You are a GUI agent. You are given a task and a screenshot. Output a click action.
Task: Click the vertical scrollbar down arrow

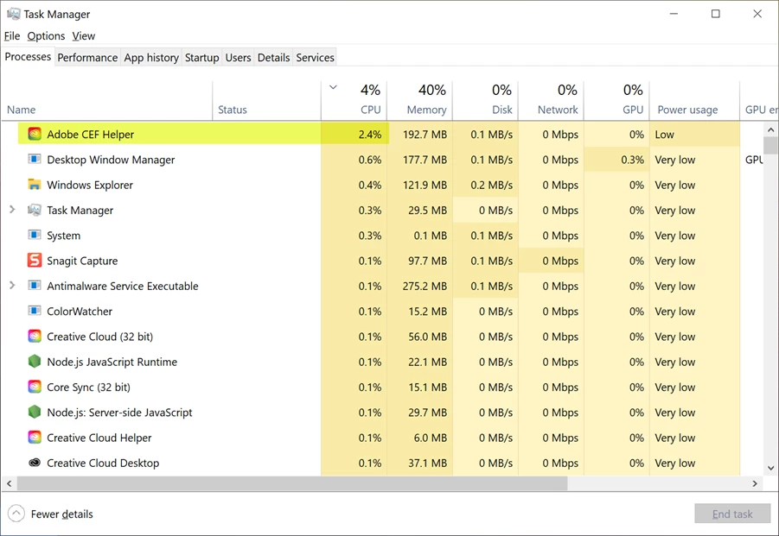(x=770, y=468)
